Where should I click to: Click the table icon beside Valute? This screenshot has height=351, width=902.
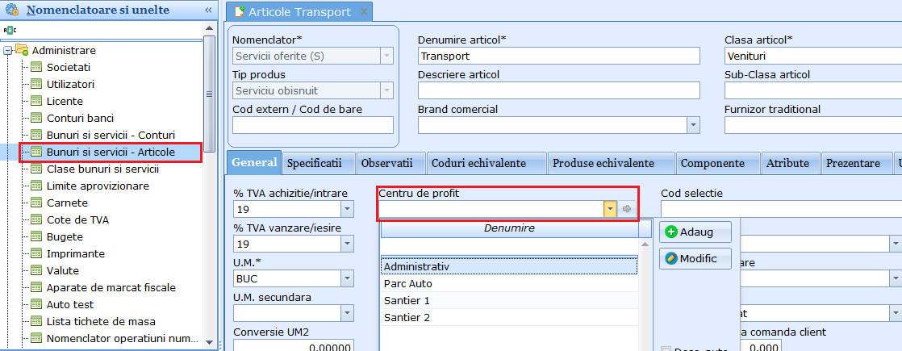point(35,270)
